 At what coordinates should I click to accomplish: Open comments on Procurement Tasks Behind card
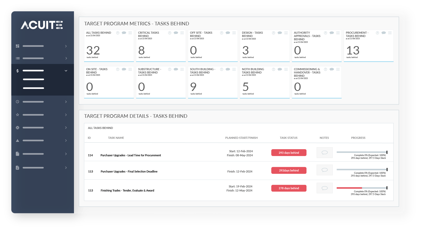383,33
